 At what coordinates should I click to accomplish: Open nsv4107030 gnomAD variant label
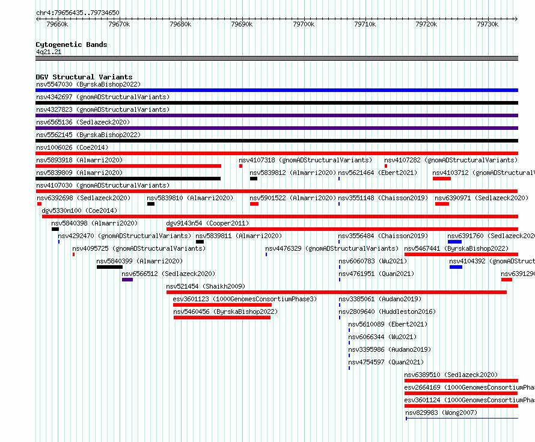(x=103, y=185)
